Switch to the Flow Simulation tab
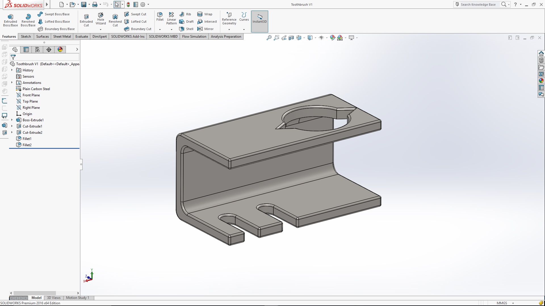 tap(194, 37)
